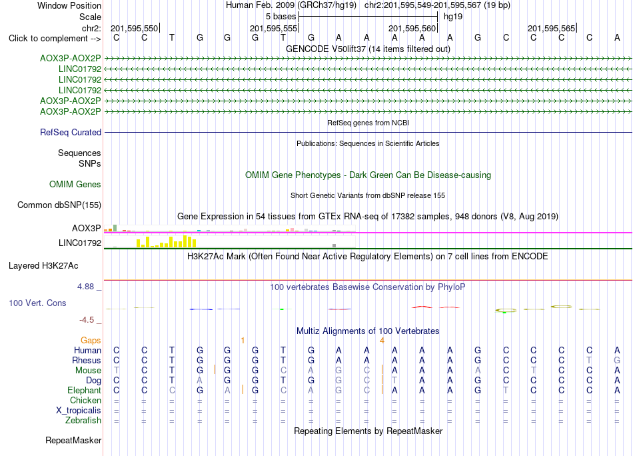The width and height of the screenshot is (633, 456).
Task: Select the Sequences track label
Action: [x=79, y=153]
